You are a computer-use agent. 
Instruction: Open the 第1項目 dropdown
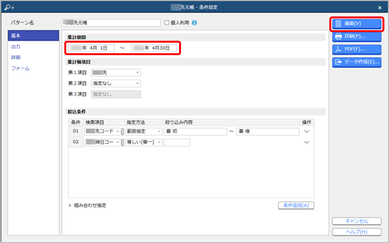point(116,72)
